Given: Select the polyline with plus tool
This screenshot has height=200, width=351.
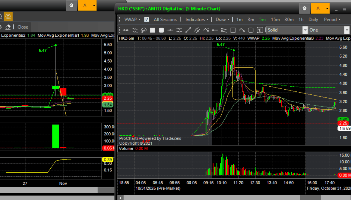Looking at the screenshot, I should tap(206, 30).
